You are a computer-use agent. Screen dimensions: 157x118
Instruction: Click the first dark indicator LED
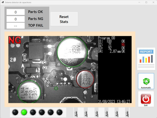pyautogui.click(x=15, y=112)
